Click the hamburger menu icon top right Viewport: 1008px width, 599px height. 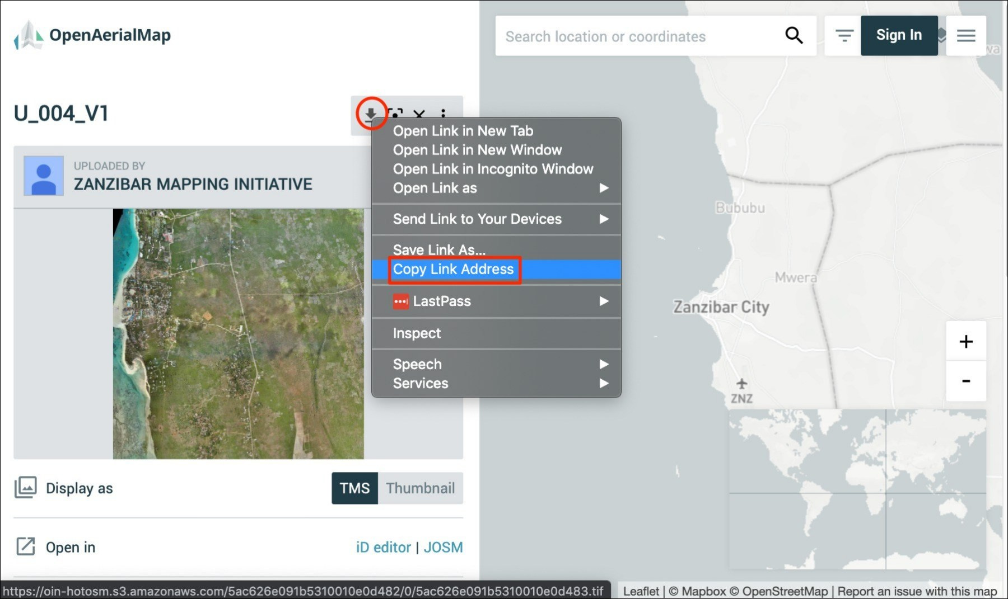tap(966, 35)
